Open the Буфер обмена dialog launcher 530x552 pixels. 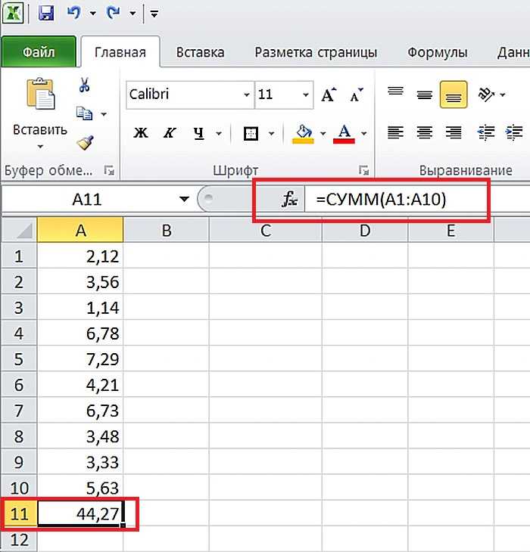pos(109,170)
